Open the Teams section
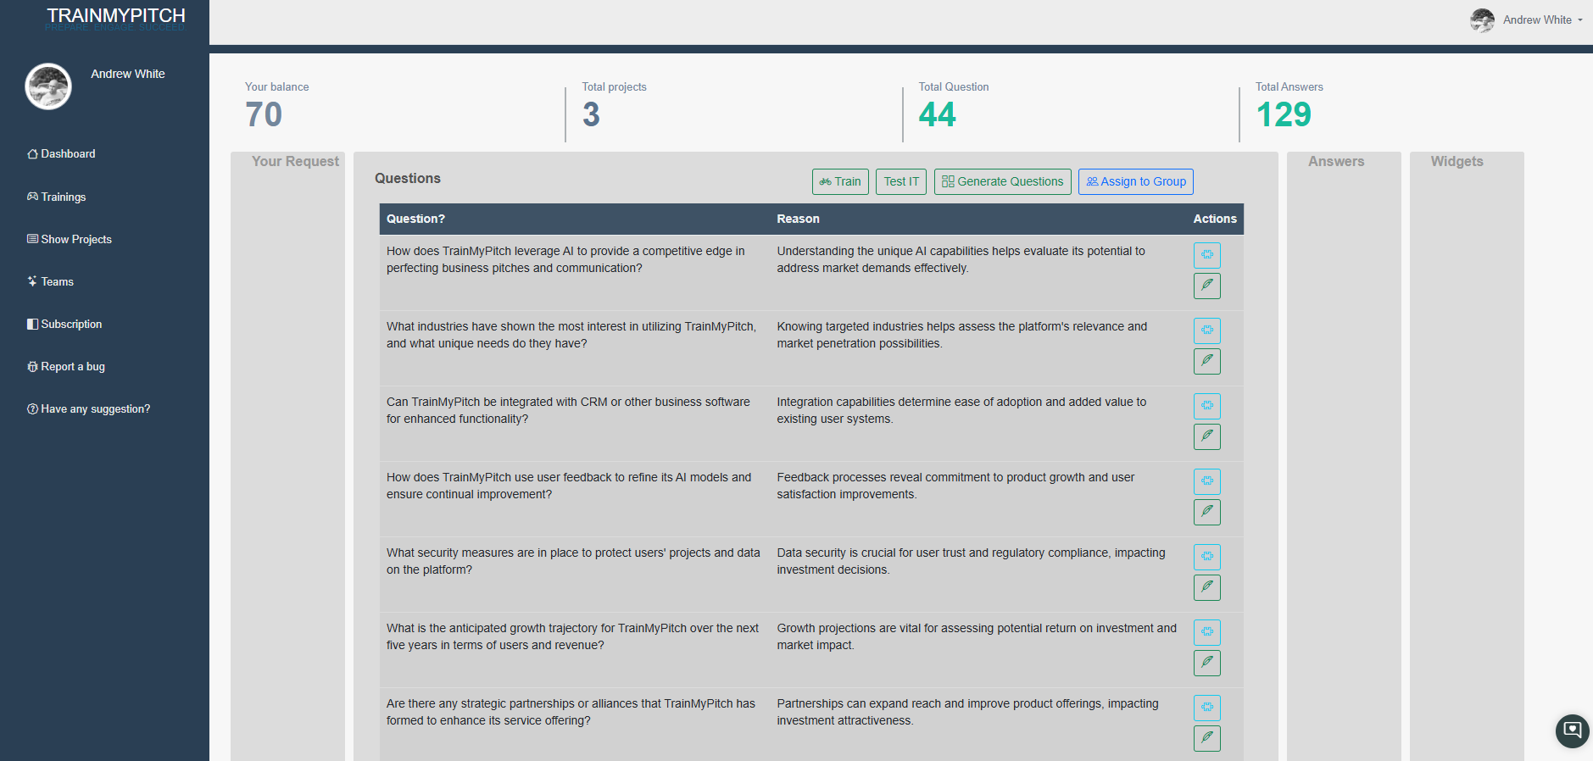1593x761 pixels. [x=51, y=281]
